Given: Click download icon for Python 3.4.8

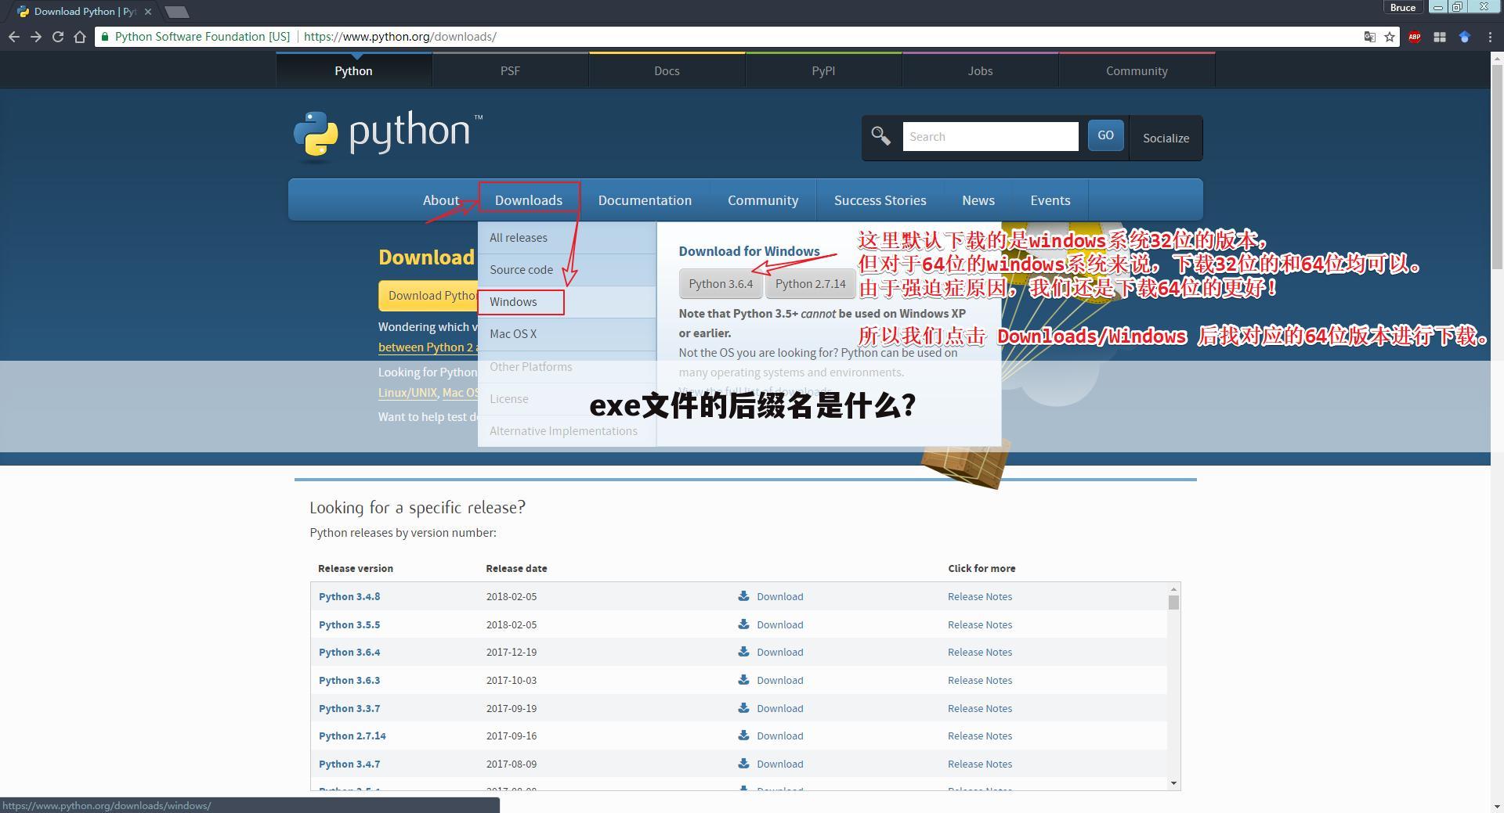Looking at the screenshot, I should tap(743, 596).
